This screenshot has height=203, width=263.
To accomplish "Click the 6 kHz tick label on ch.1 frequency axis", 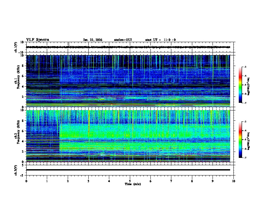I will [23, 76].
